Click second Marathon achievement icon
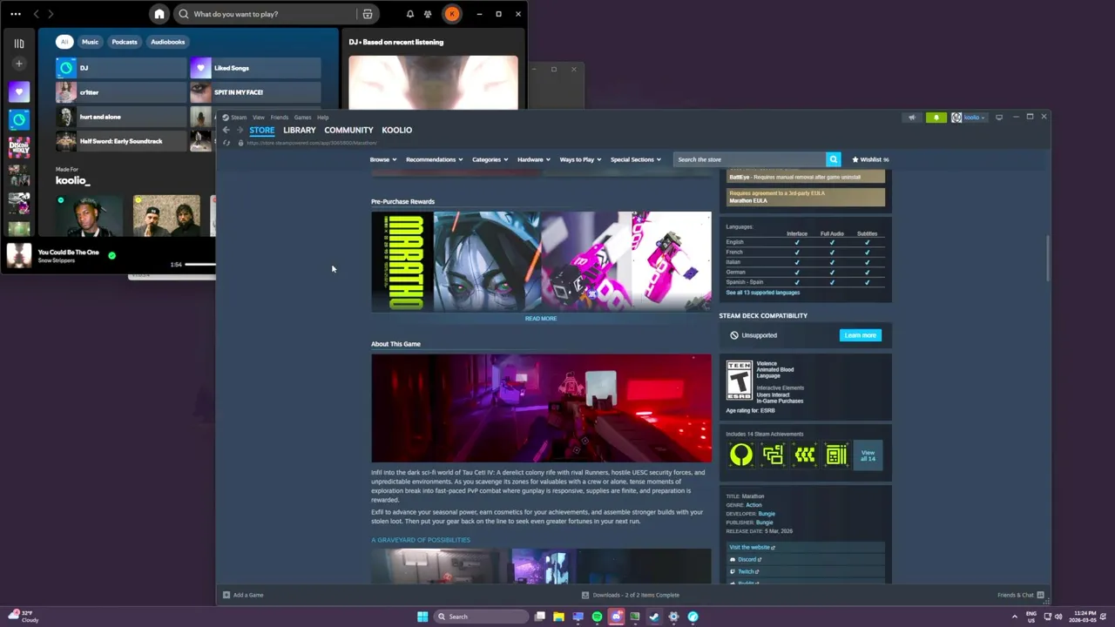Screen dimensions: 1115x627 point(773,455)
